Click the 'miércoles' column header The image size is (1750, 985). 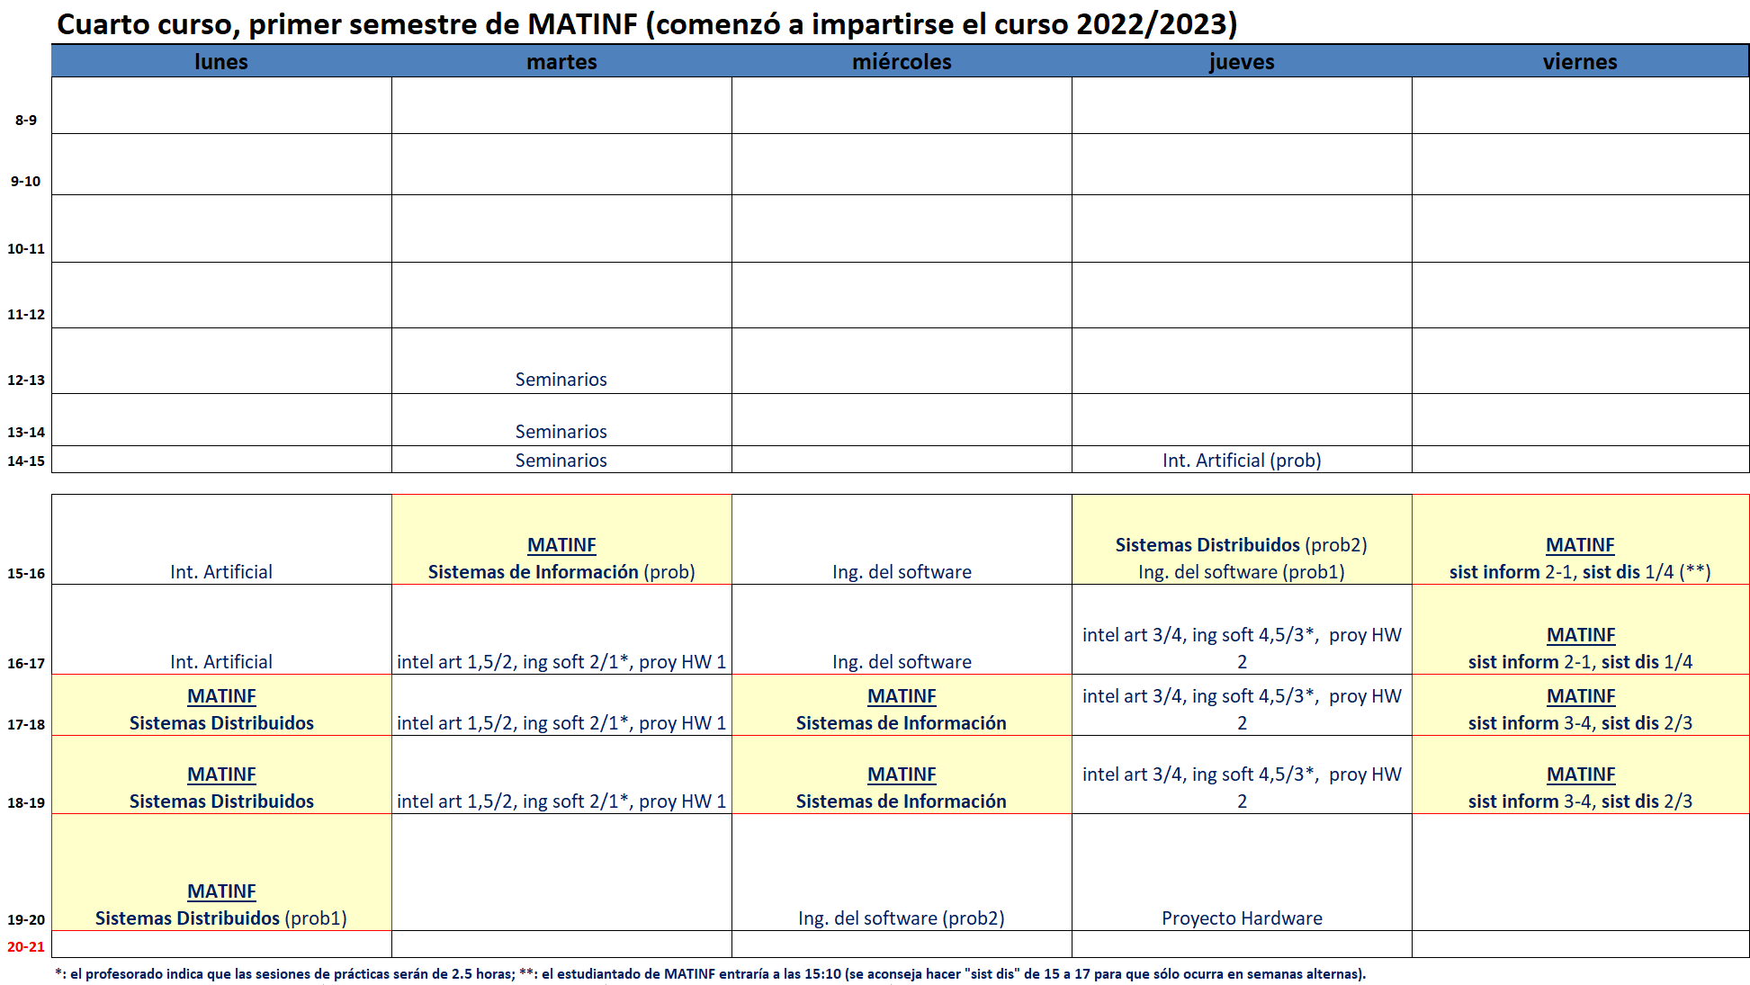[x=902, y=61]
